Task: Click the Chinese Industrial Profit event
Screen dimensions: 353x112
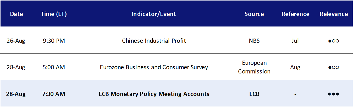Action: pyautogui.click(x=154, y=41)
